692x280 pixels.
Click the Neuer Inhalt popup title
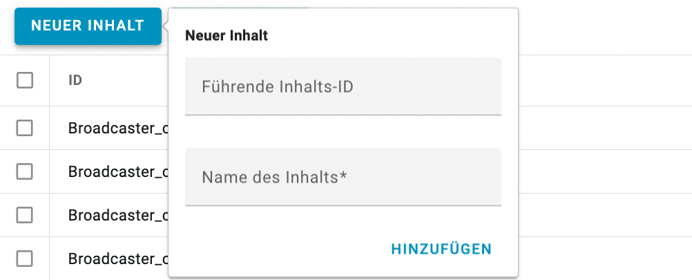point(227,35)
